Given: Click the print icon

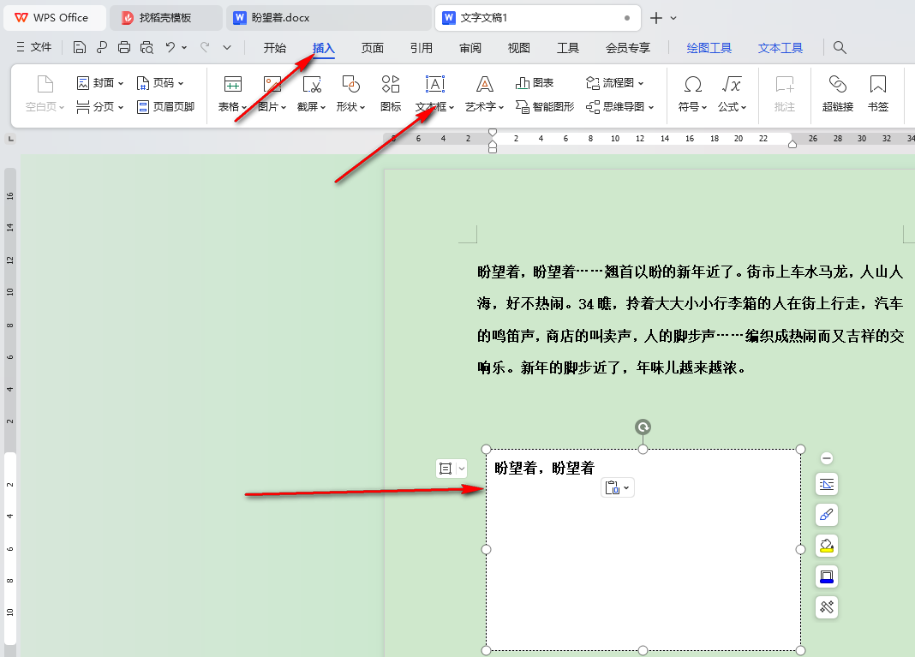Looking at the screenshot, I should pos(123,47).
